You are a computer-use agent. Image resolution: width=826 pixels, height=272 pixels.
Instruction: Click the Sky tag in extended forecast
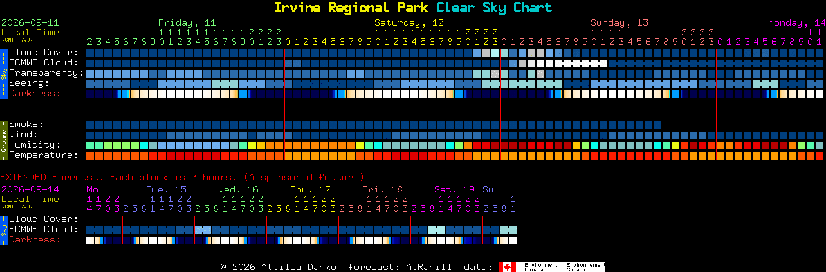[4, 230]
